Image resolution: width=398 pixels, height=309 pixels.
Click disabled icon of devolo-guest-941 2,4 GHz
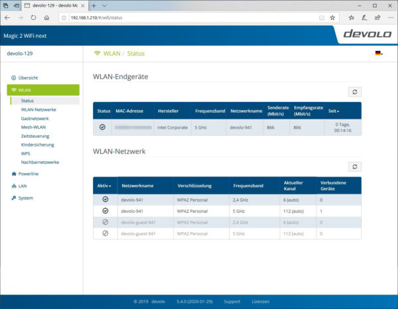tap(105, 222)
